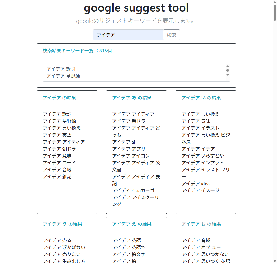The width and height of the screenshot is (277, 263).
Task: Open the 'アイデア あ の結果' header
Action: (x=132, y=98)
